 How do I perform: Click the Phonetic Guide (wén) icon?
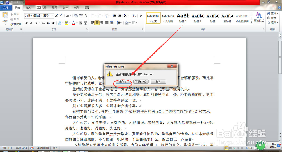(81, 16)
